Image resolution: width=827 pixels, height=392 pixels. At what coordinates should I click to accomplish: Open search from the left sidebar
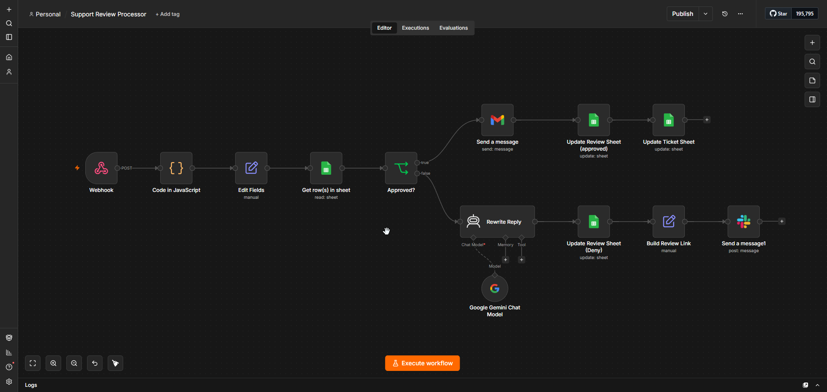9,23
